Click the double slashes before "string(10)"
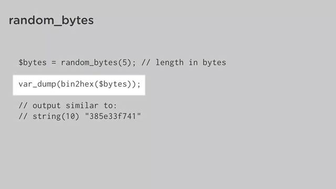 click(23, 117)
